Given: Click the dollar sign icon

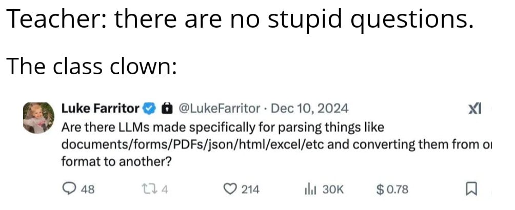Looking at the screenshot, I should pos(380,190).
